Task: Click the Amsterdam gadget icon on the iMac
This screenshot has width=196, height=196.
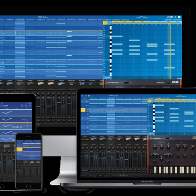Action: pyautogui.click(x=71, y=84)
